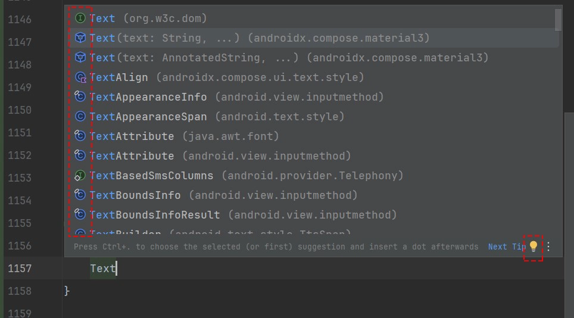Screen dimensions: 574x318
Task: Click the TextBoundsInfoResult class icon
Action: (x=80, y=214)
